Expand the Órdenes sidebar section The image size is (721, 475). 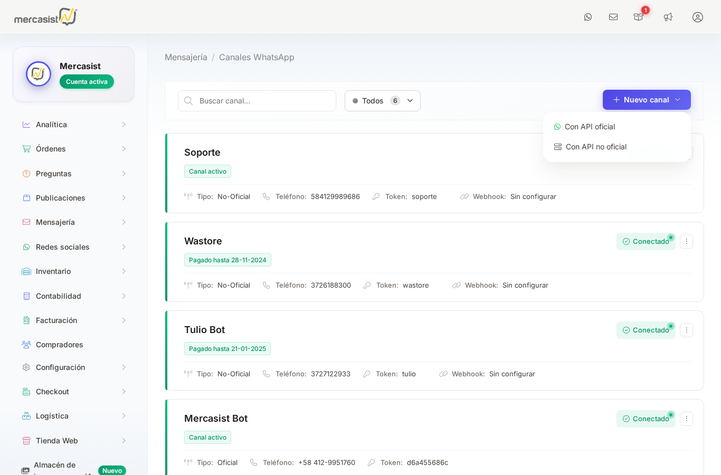74,149
